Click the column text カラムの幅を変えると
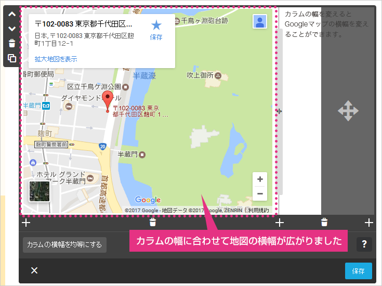The width and height of the screenshot is (382, 286). [318, 14]
